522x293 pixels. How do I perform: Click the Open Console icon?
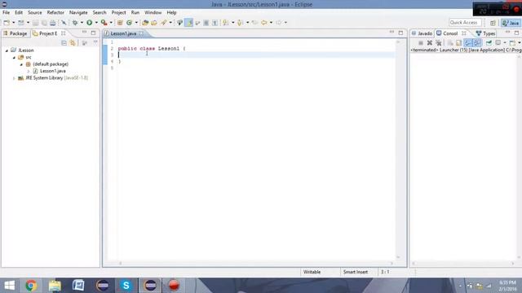pos(512,43)
